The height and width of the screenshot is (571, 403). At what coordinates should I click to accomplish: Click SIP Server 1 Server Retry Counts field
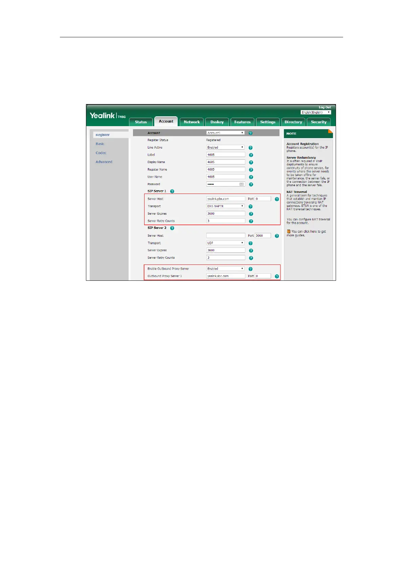(226, 221)
